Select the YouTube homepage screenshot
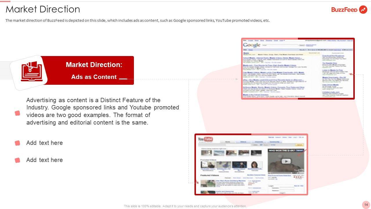This screenshot has height=209, width=371. click(251, 164)
